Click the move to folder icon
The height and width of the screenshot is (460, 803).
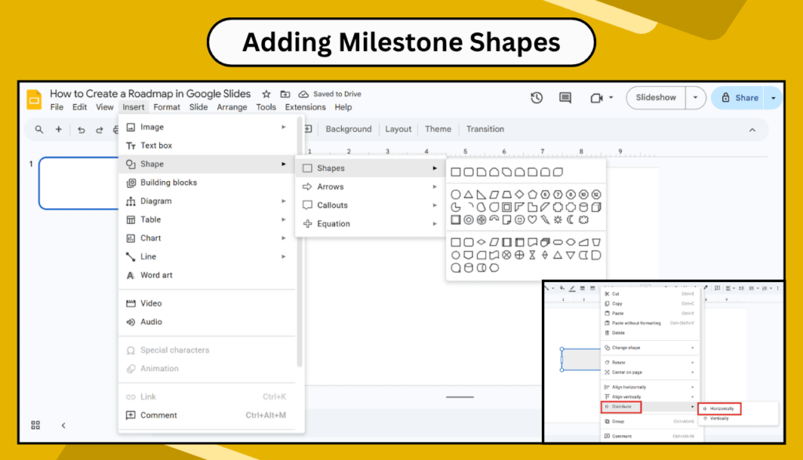point(285,94)
